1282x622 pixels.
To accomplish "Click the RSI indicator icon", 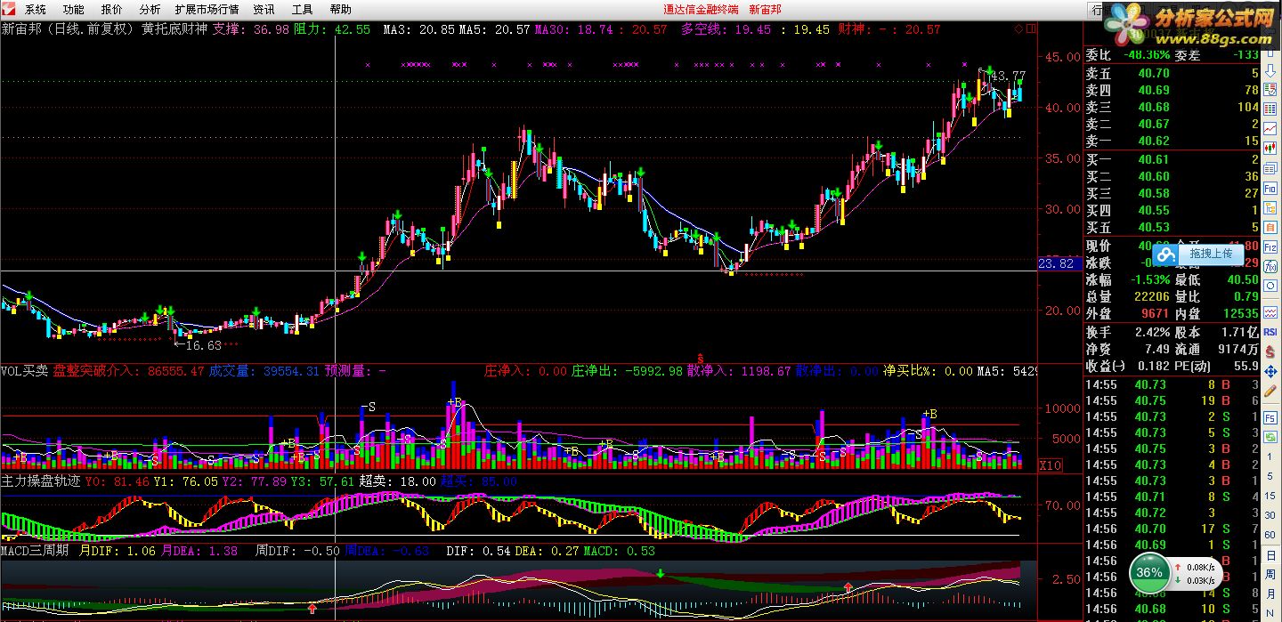I will point(1270,331).
